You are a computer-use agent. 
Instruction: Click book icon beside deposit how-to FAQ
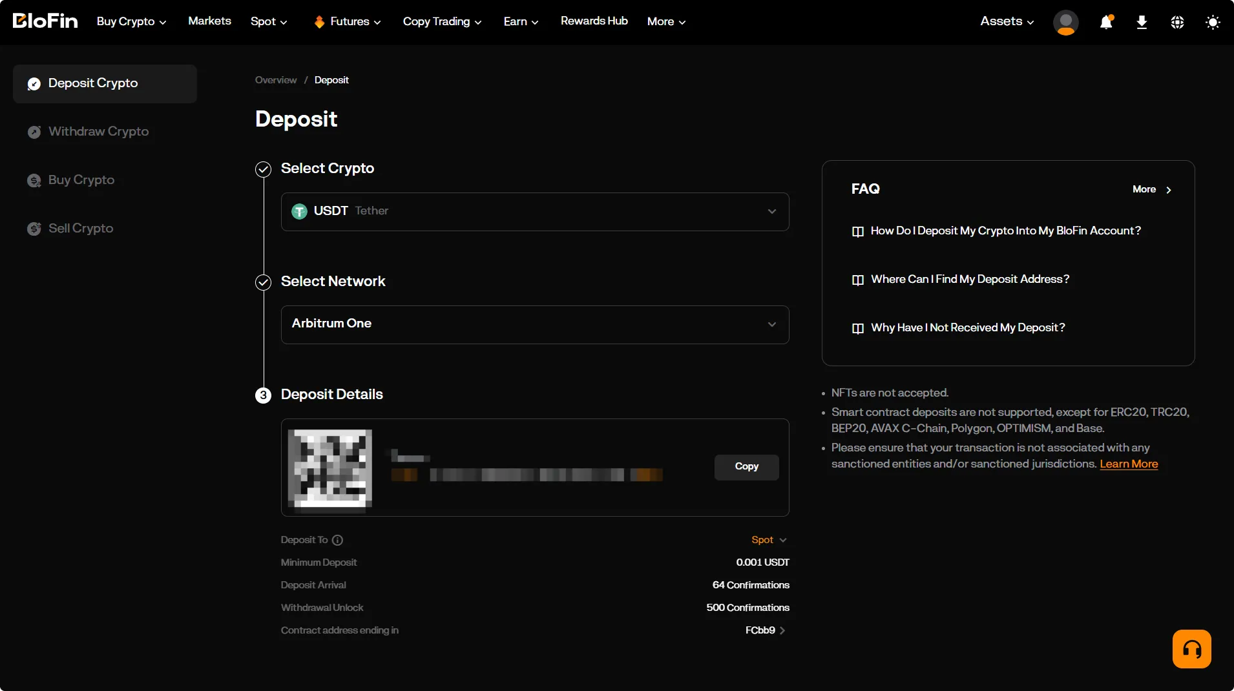tap(857, 231)
